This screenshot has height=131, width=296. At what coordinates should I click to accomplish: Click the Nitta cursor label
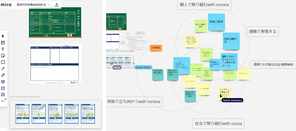(117, 67)
